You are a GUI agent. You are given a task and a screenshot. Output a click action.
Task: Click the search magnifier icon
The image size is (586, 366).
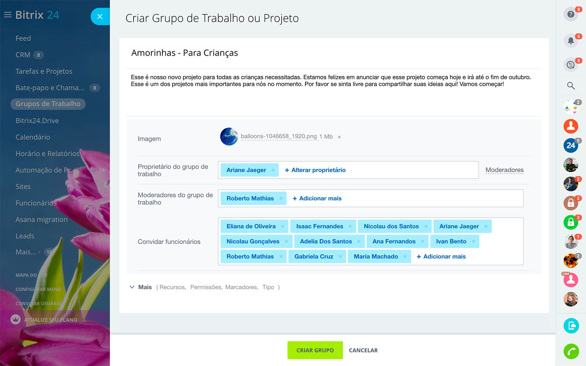click(x=570, y=86)
